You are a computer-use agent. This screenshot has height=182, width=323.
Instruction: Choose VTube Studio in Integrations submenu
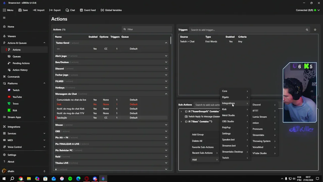pyautogui.click(x=264, y=153)
